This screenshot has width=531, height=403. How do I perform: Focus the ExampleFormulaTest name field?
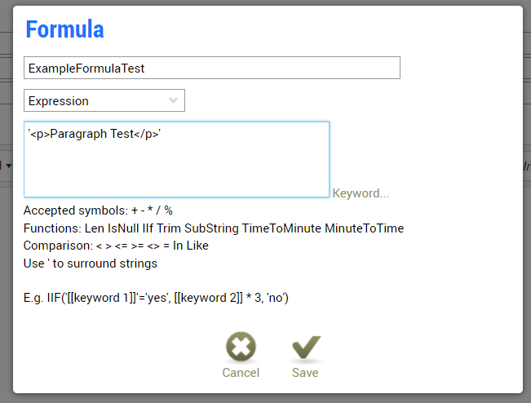tap(212, 69)
